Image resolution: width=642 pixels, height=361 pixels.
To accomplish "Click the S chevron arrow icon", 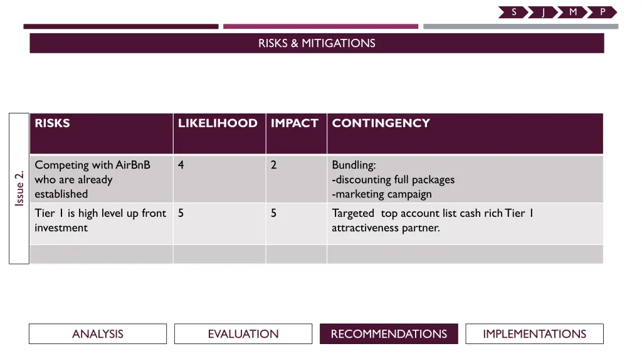I will 513,13.
